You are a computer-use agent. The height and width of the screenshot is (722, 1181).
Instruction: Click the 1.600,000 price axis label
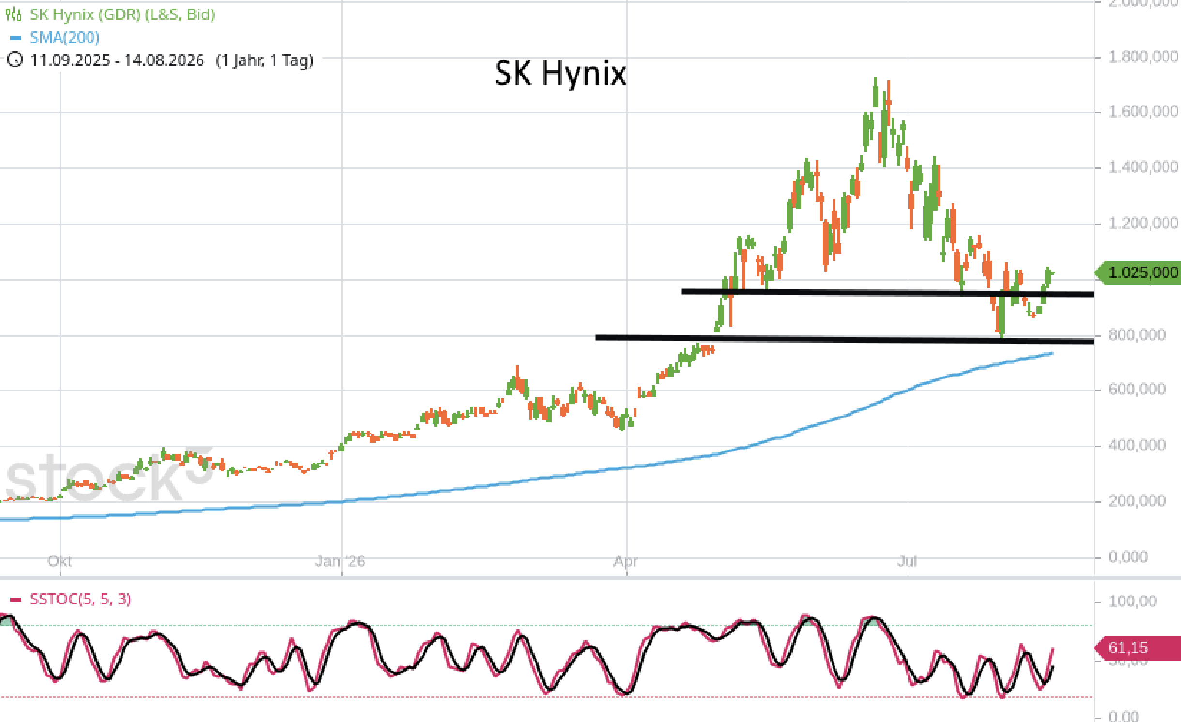[1143, 112]
